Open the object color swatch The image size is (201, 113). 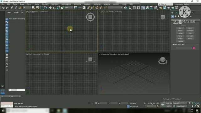[x=194, y=48]
